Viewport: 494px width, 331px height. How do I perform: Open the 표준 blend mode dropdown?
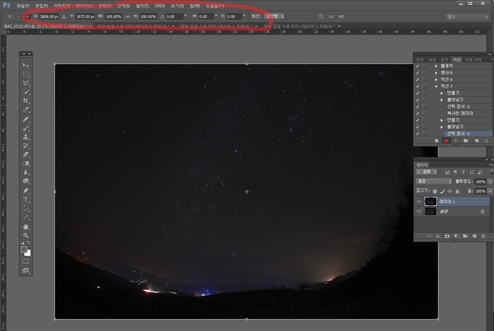pyautogui.click(x=434, y=181)
